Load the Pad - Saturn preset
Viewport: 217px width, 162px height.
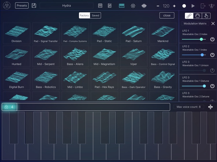(134, 33)
